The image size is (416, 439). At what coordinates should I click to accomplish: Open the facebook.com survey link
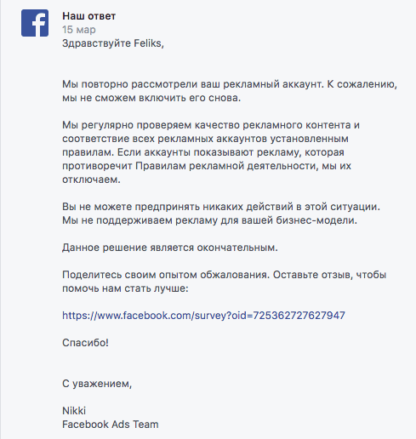[203, 316]
